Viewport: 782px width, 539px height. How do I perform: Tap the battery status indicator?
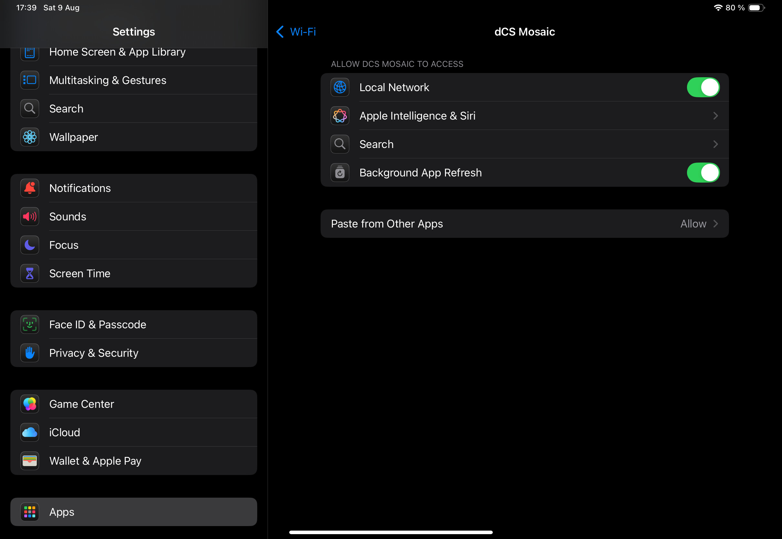(756, 8)
